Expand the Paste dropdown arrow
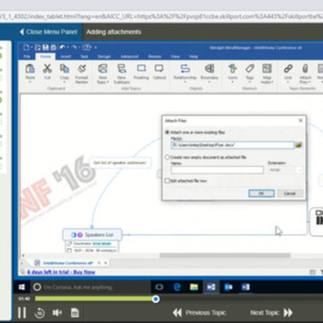 [x=30, y=82]
